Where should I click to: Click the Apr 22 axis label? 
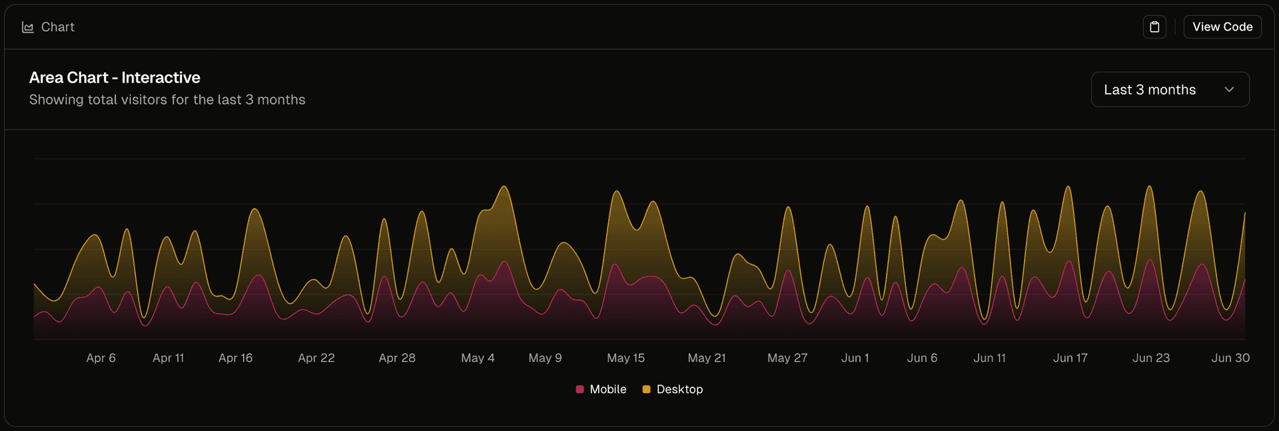[x=316, y=358]
